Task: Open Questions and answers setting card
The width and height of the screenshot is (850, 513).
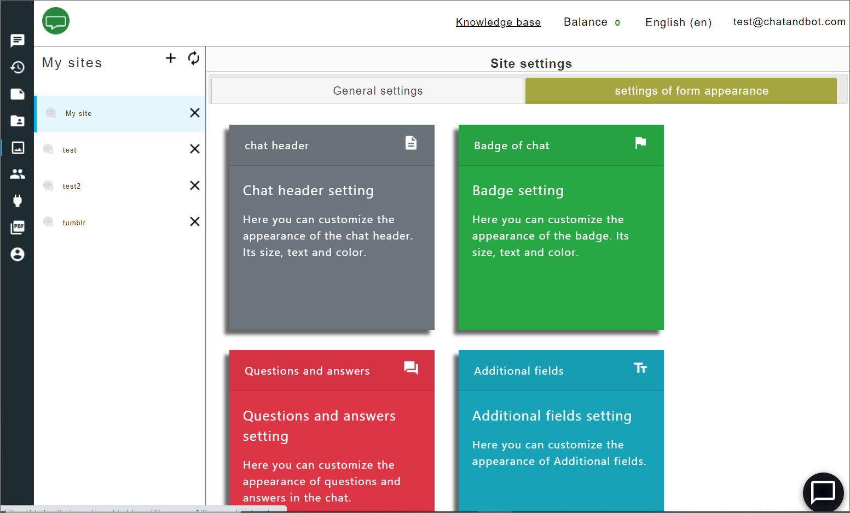Action: (332, 432)
